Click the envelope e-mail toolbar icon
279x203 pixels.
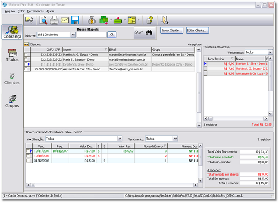pyautogui.click(x=65, y=20)
